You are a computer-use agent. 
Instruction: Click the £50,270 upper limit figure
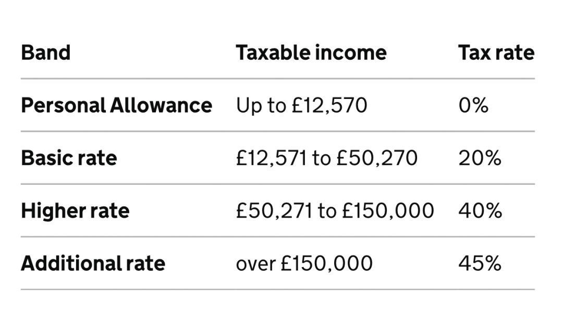(x=377, y=158)
